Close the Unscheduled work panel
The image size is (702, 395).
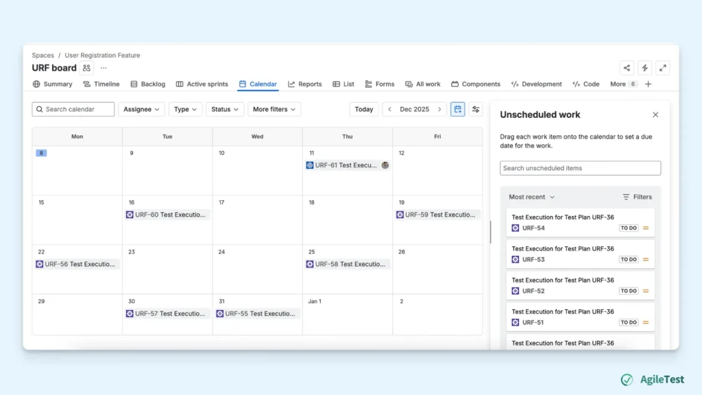click(x=655, y=115)
